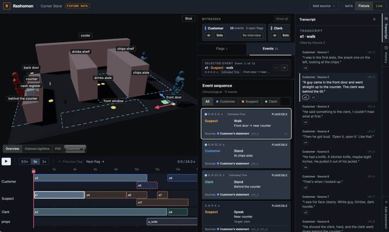This screenshot has height=232, width=389.
Task: Open Clerk Stand behind counter card
Action: pos(246,185)
